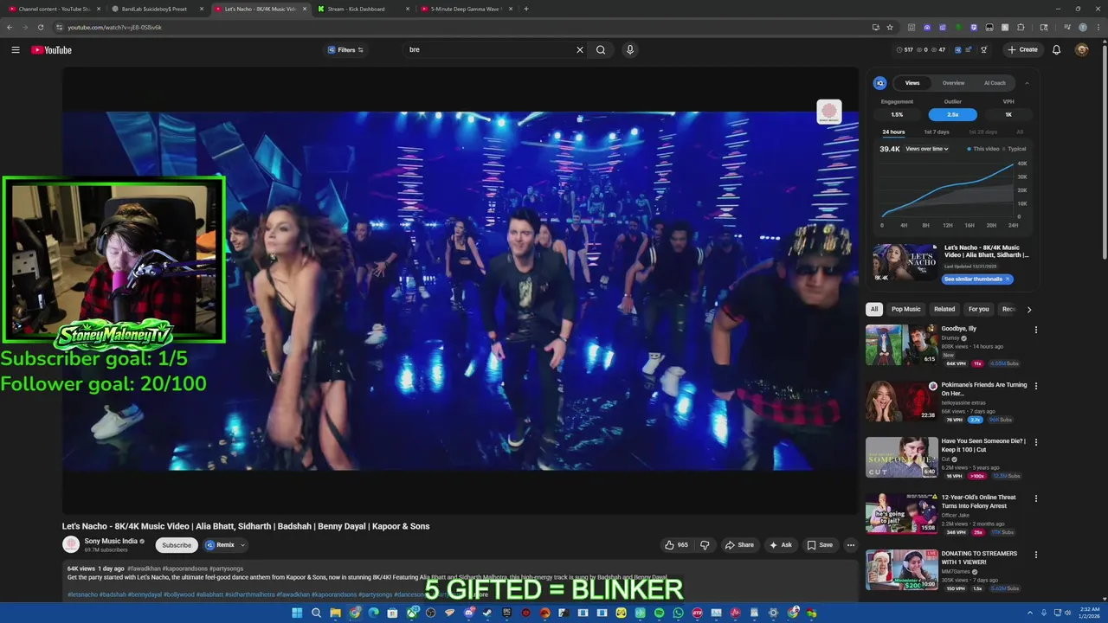Save the video to a playlist
Screen dimensions: 1108x623
pyautogui.click(x=820, y=545)
